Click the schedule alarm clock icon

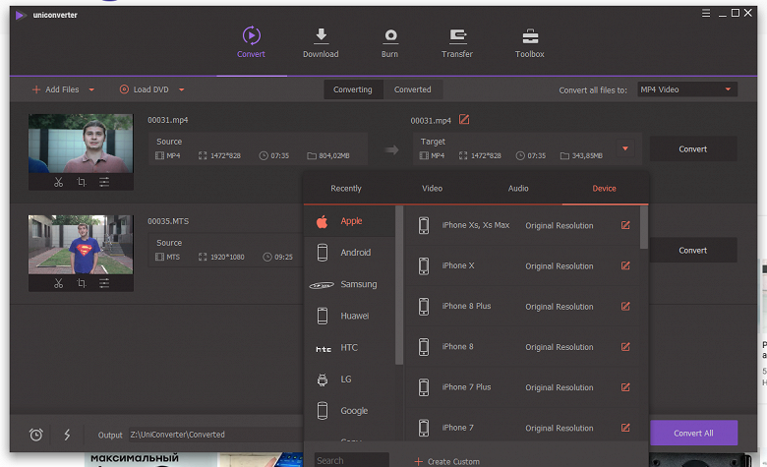(x=36, y=435)
